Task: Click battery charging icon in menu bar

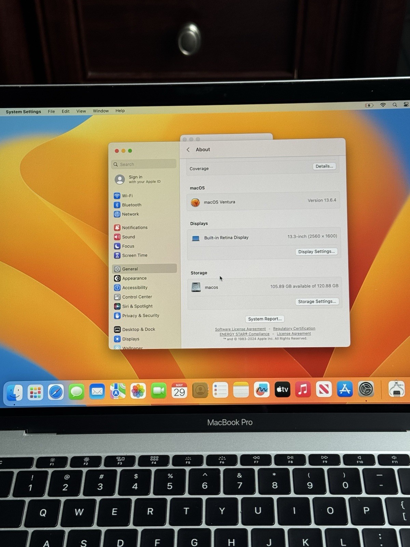Action: (369, 105)
